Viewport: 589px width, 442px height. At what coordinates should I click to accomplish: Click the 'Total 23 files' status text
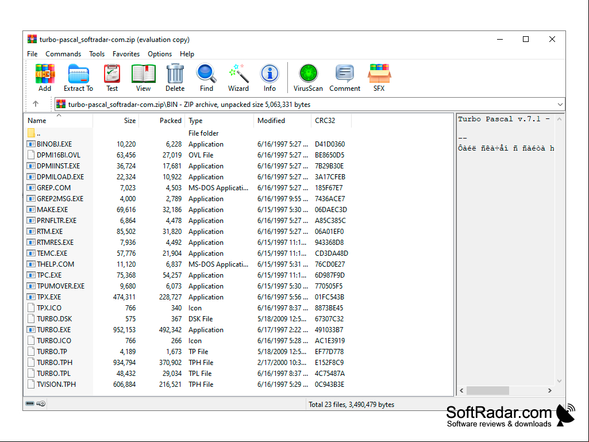[x=352, y=405]
